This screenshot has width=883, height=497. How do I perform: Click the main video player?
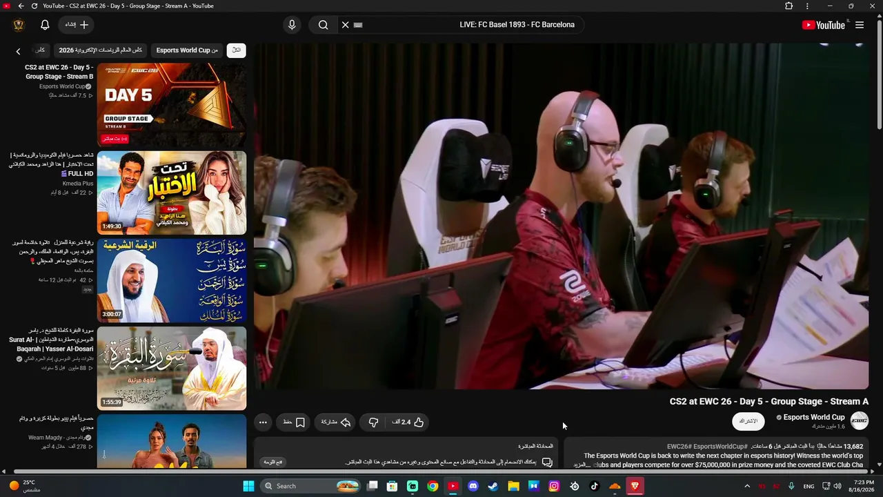tap(562, 216)
